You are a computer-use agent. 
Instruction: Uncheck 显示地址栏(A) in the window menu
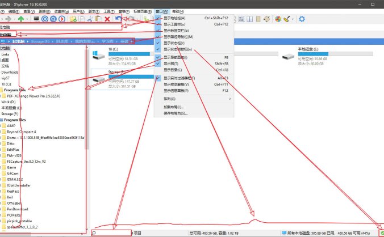194,18
